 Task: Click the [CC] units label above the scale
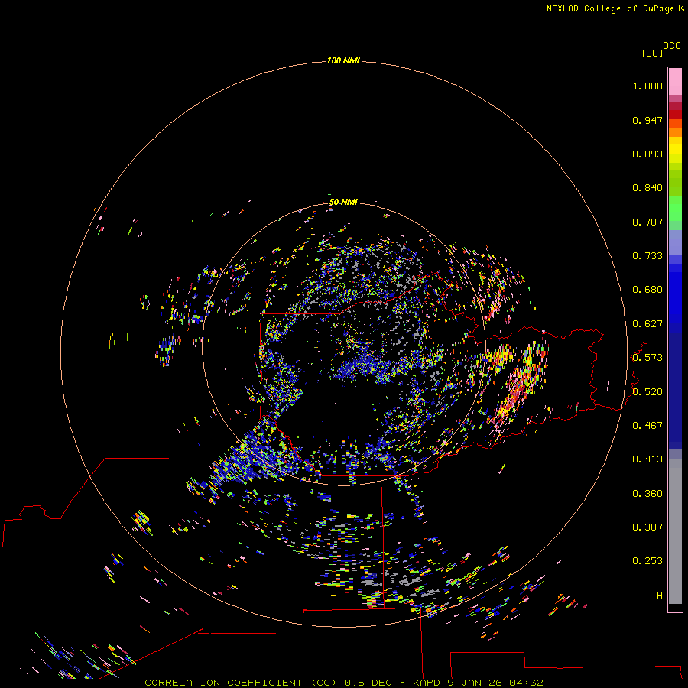pos(652,53)
